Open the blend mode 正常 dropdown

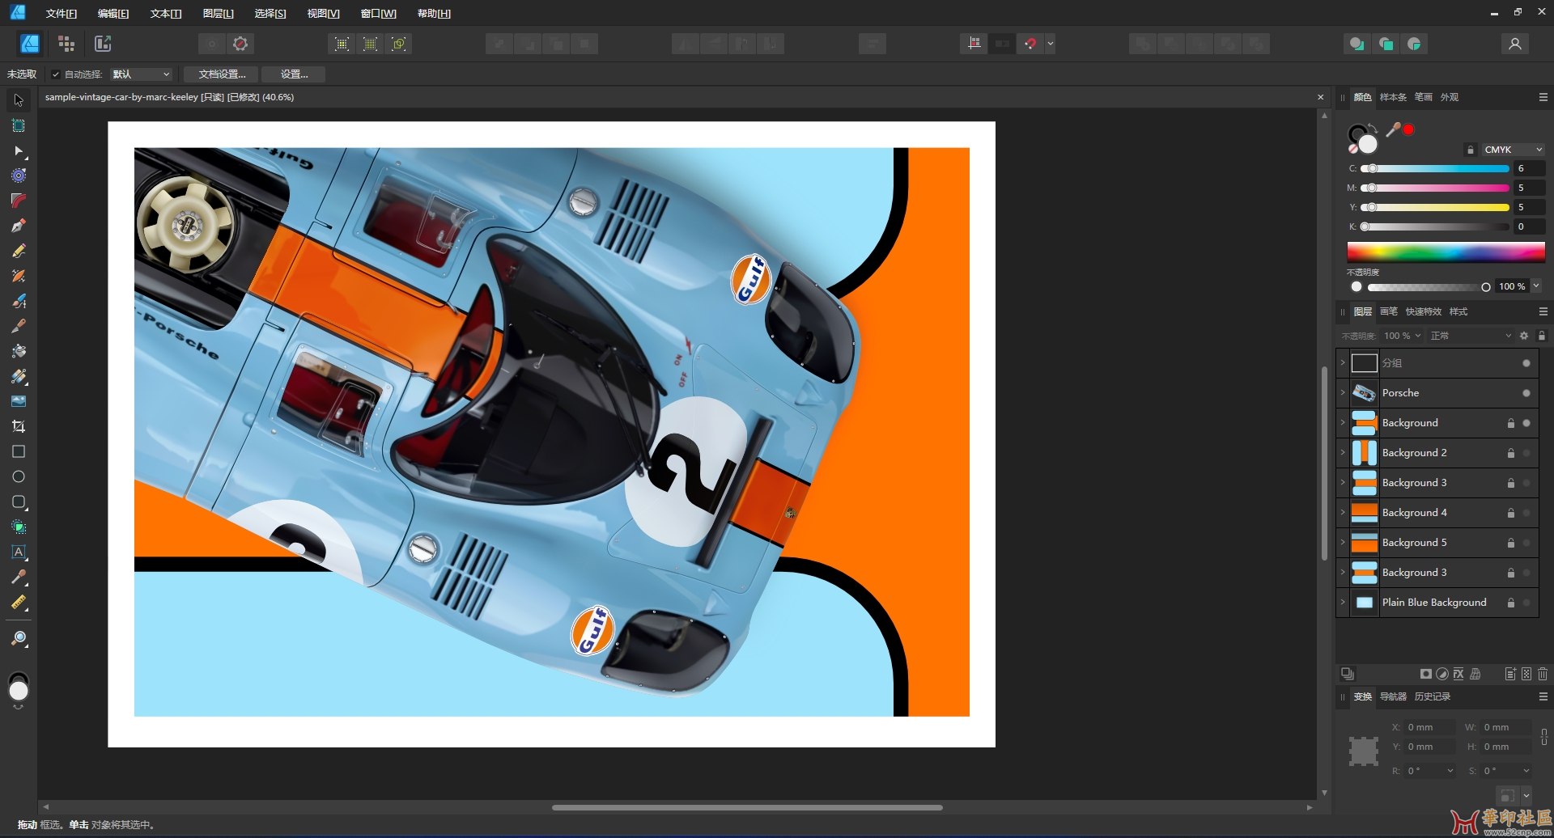point(1470,336)
